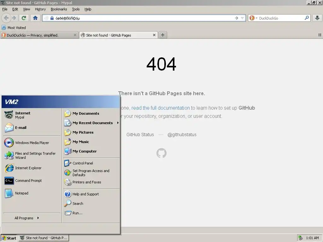This screenshot has width=323, height=242.
Task: Open Command Prompt
Action: 32,181
